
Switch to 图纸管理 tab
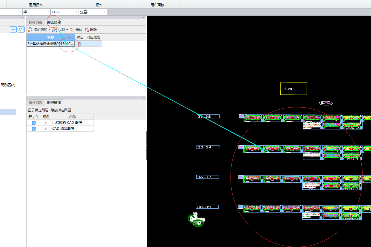click(x=54, y=23)
